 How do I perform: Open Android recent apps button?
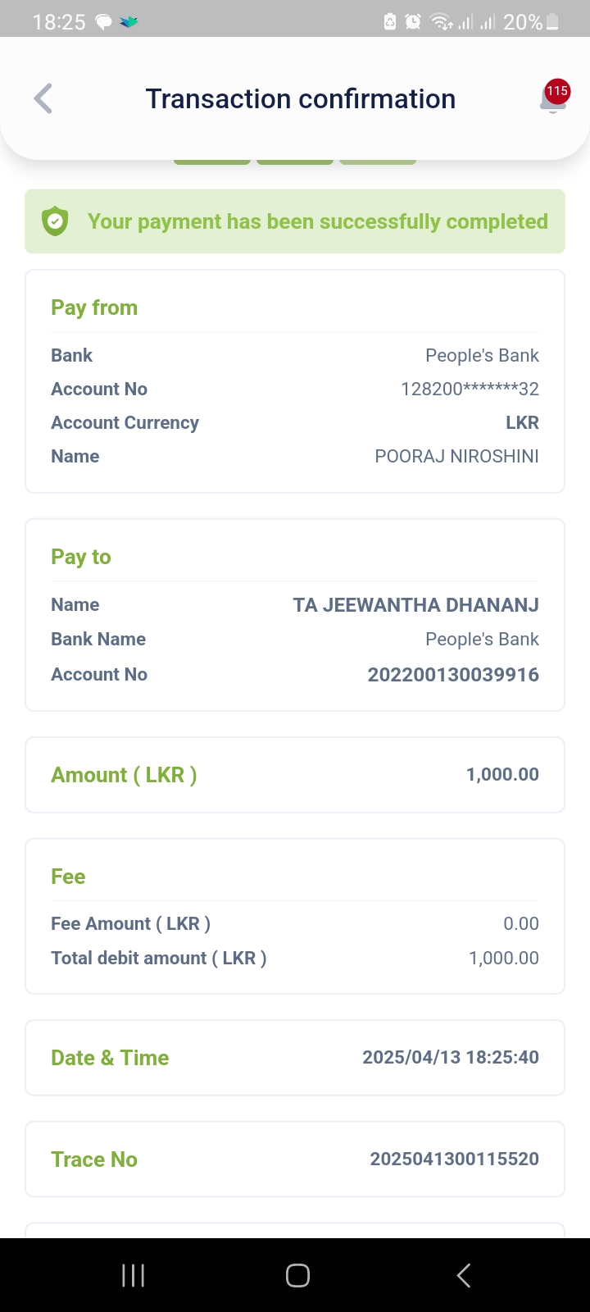133,1275
